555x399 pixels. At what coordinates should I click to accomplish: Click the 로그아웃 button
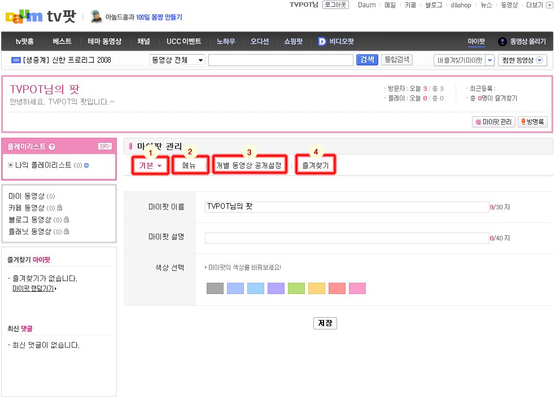click(335, 5)
